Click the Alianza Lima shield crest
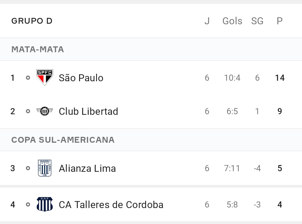Screen dimensions: 302x224 (45, 168)
